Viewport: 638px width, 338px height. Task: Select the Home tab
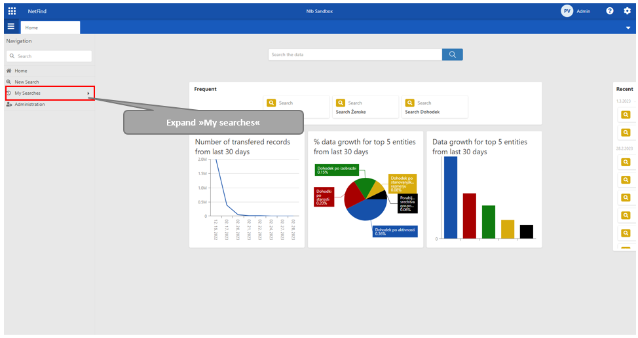tap(50, 27)
